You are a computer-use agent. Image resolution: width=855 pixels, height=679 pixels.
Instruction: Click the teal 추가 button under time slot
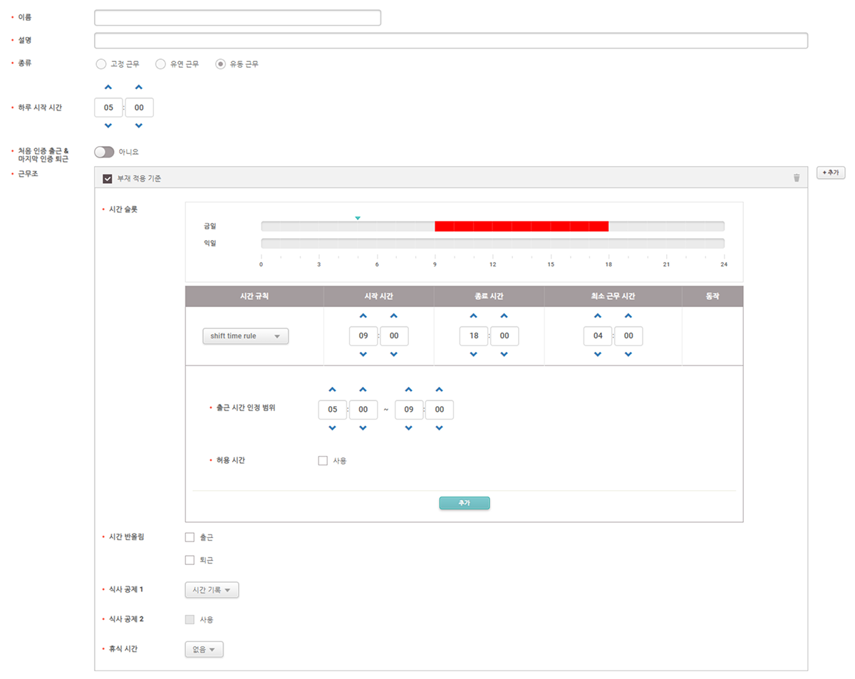point(464,503)
